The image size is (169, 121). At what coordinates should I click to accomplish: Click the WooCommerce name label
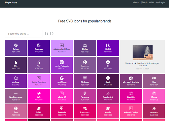coord(16,97)
